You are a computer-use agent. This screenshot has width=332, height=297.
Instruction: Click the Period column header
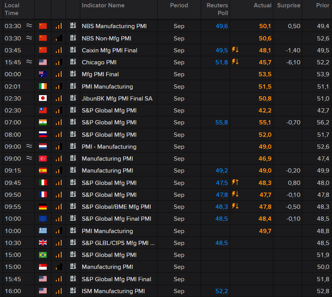pos(179,5)
